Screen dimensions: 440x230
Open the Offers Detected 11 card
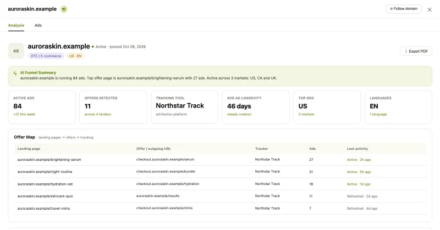pyautogui.click(x=113, y=107)
